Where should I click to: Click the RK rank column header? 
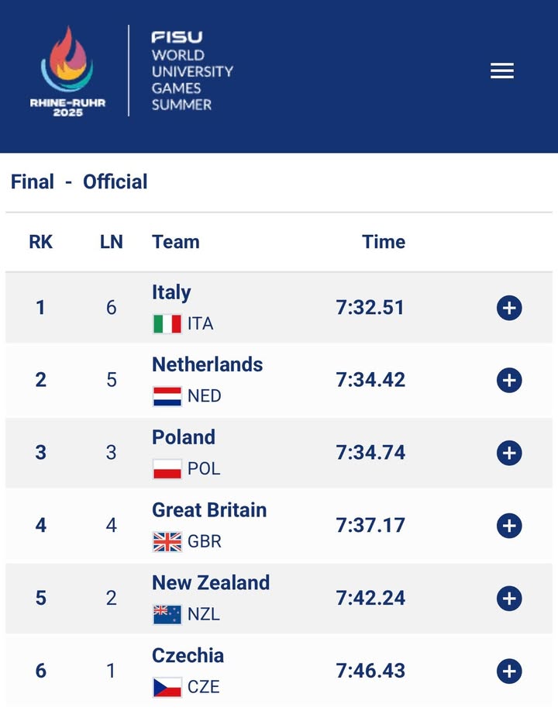tap(41, 242)
